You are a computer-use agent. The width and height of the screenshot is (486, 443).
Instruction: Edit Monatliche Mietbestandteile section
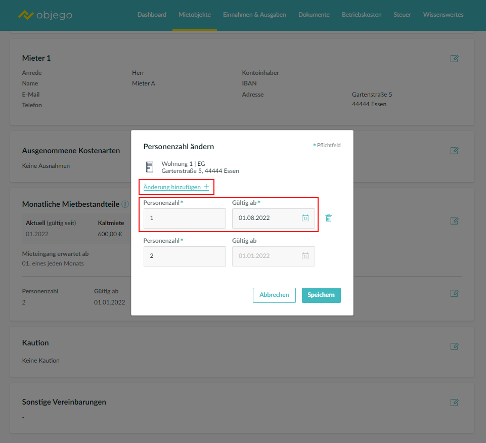[x=454, y=221]
